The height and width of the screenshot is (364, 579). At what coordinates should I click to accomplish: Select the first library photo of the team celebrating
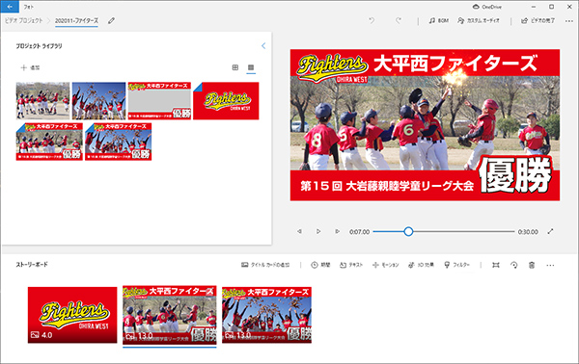pyautogui.click(x=42, y=100)
